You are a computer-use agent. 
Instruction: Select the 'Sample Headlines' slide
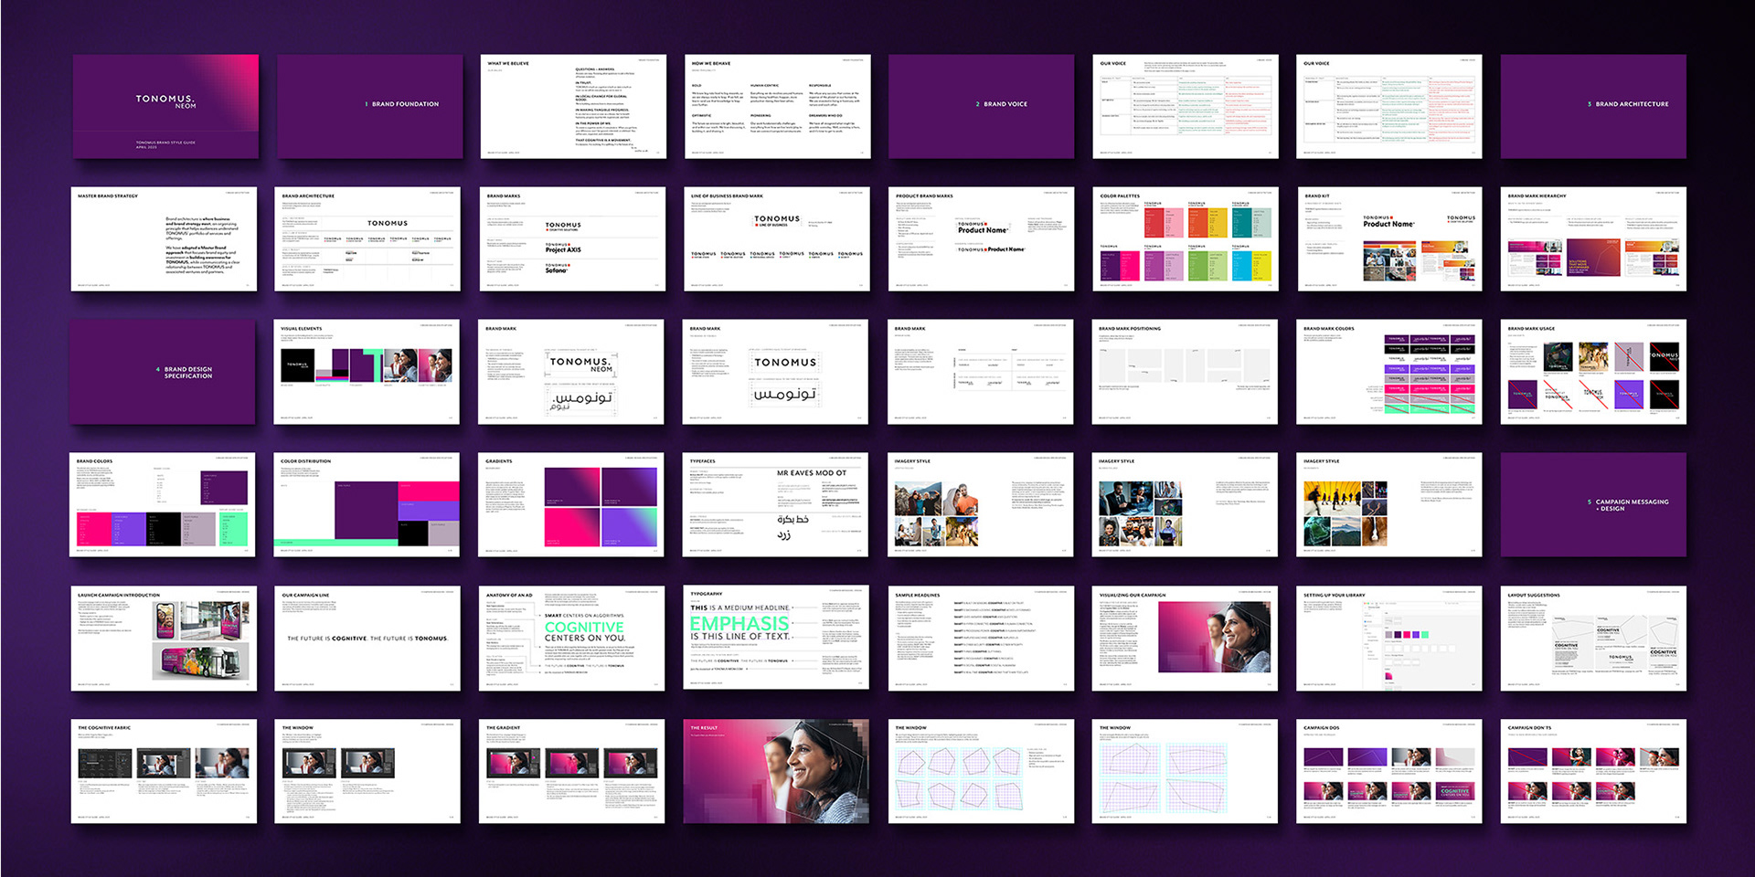981,639
